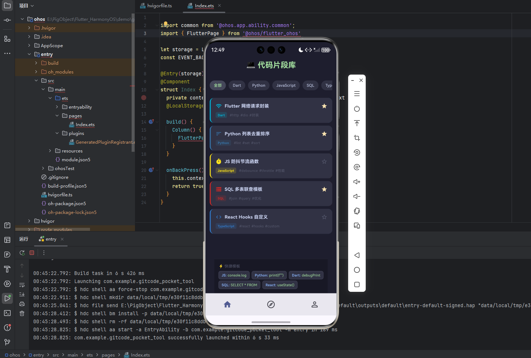This screenshot has width=531, height=358.
Task: Insert Python: print(f"") quick template
Action: [x=269, y=275]
